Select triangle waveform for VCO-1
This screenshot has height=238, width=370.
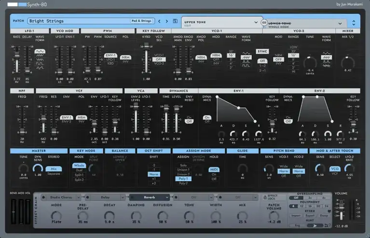coord(246,53)
